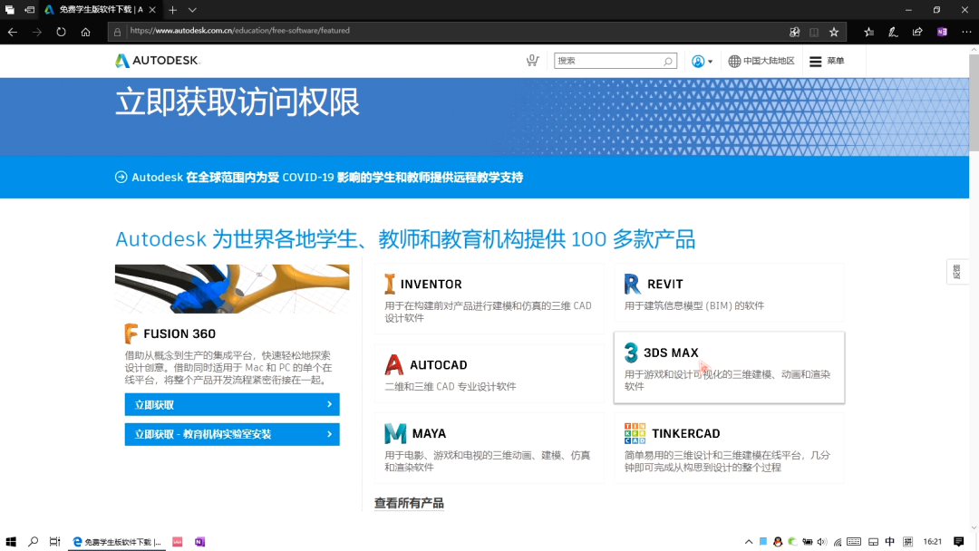Select the Revit logo icon
This screenshot has height=551, width=979.
[x=632, y=284]
